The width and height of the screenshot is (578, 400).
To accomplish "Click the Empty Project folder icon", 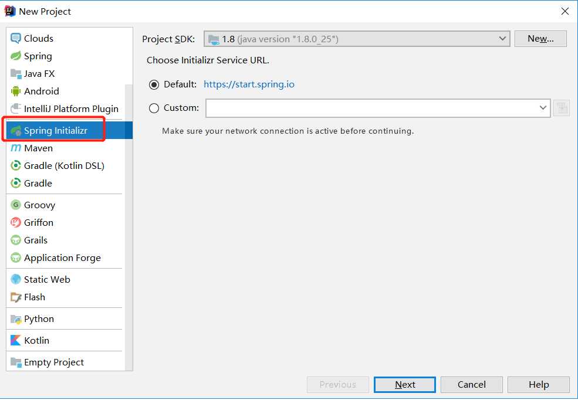I will point(15,362).
